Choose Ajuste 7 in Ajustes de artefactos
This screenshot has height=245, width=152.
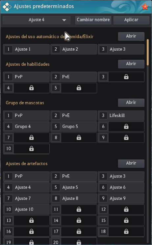pyautogui.click(x=26, y=198)
